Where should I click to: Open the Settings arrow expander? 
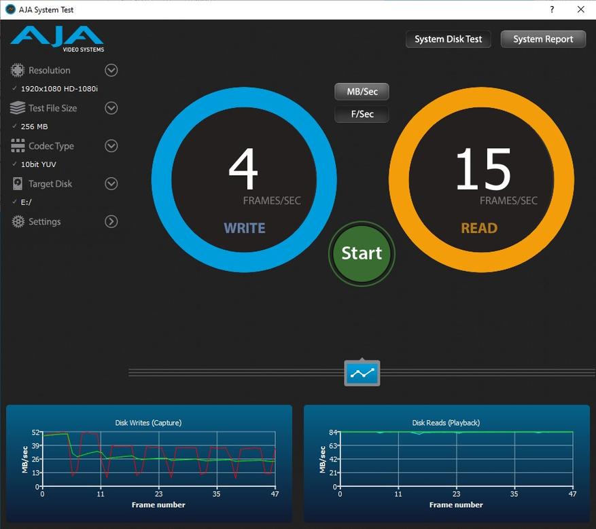111,221
